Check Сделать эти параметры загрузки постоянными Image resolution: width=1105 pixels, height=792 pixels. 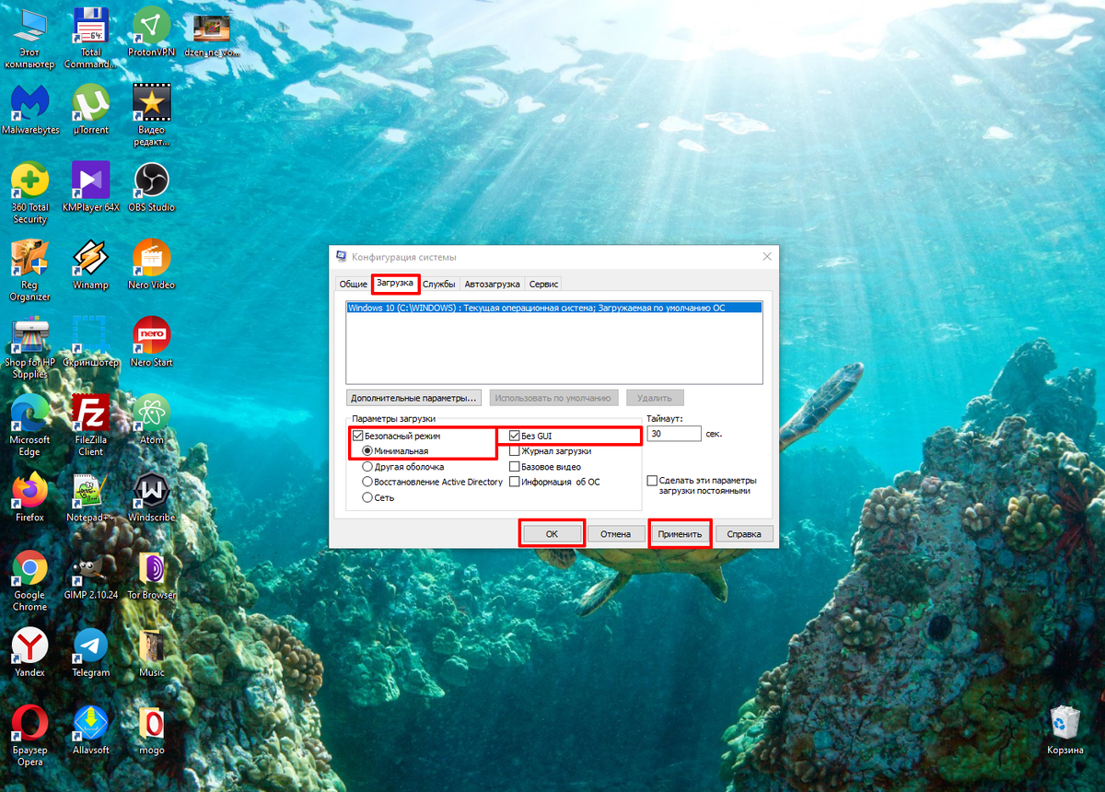(x=652, y=481)
